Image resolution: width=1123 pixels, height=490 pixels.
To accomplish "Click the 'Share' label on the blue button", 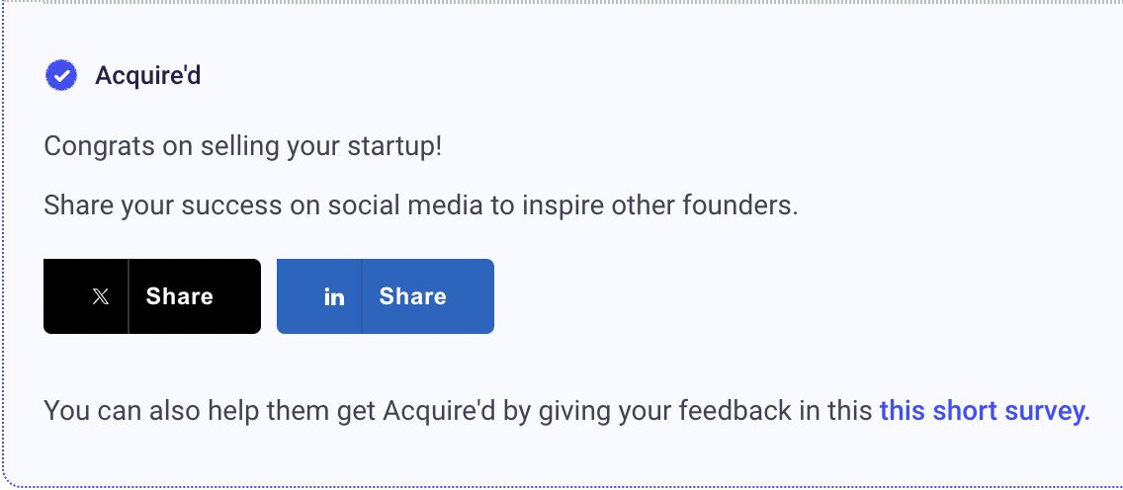I will pos(412,296).
